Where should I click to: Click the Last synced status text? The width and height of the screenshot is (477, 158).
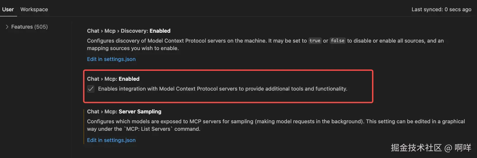[441, 10]
